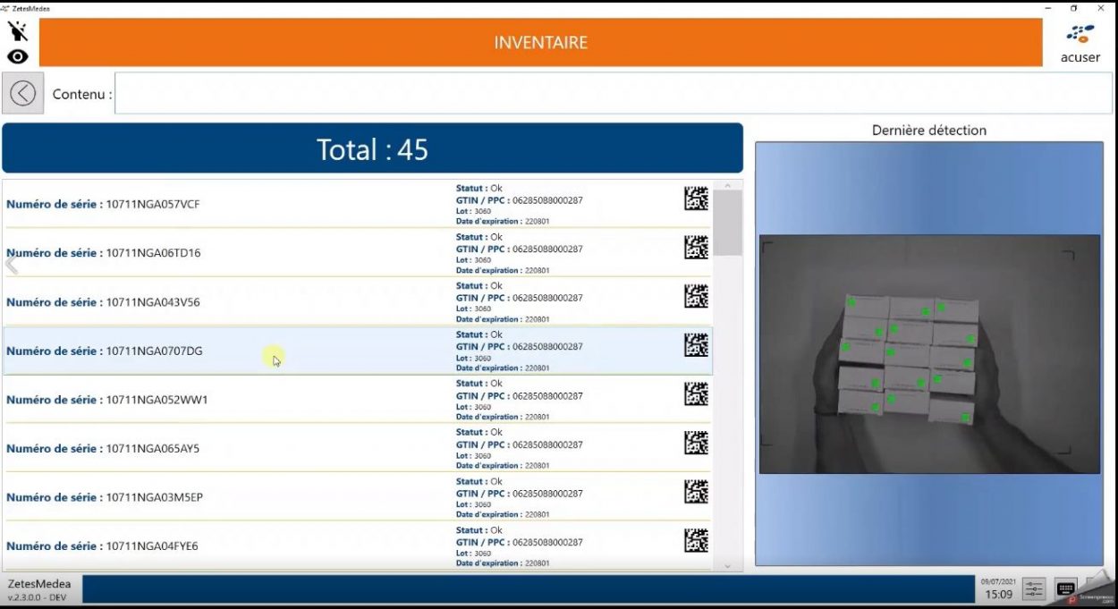Image resolution: width=1118 pixels, height=609 pixels.
Task: Open settings sliders icon in bottom bar
Action: 1034,588
